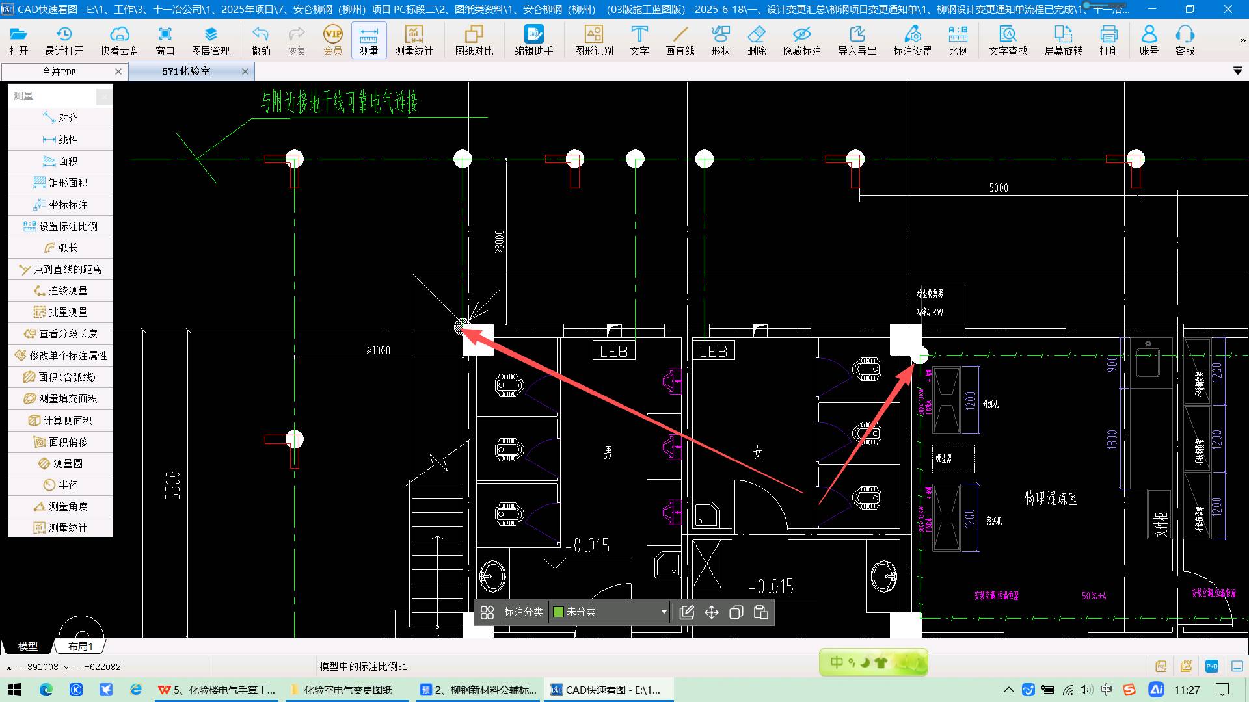The height and width of the screenshot is (702, 1249).
Task: Click the green 未分类 color swatch
Action: point(558,612)
